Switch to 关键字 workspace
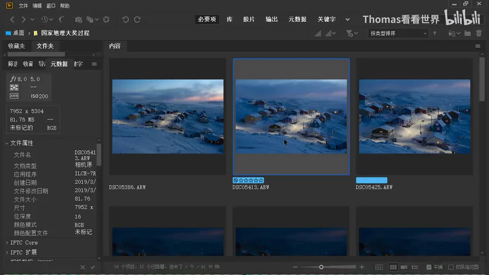Screen dimensions: 489x275 click(x=327, y=19)
